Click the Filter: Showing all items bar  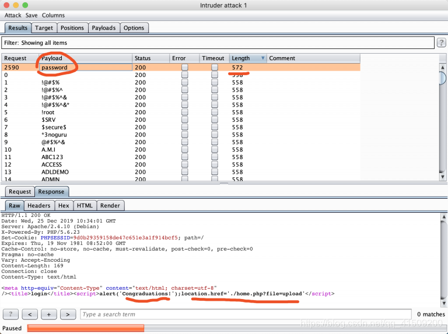click(x=218, y=43)
